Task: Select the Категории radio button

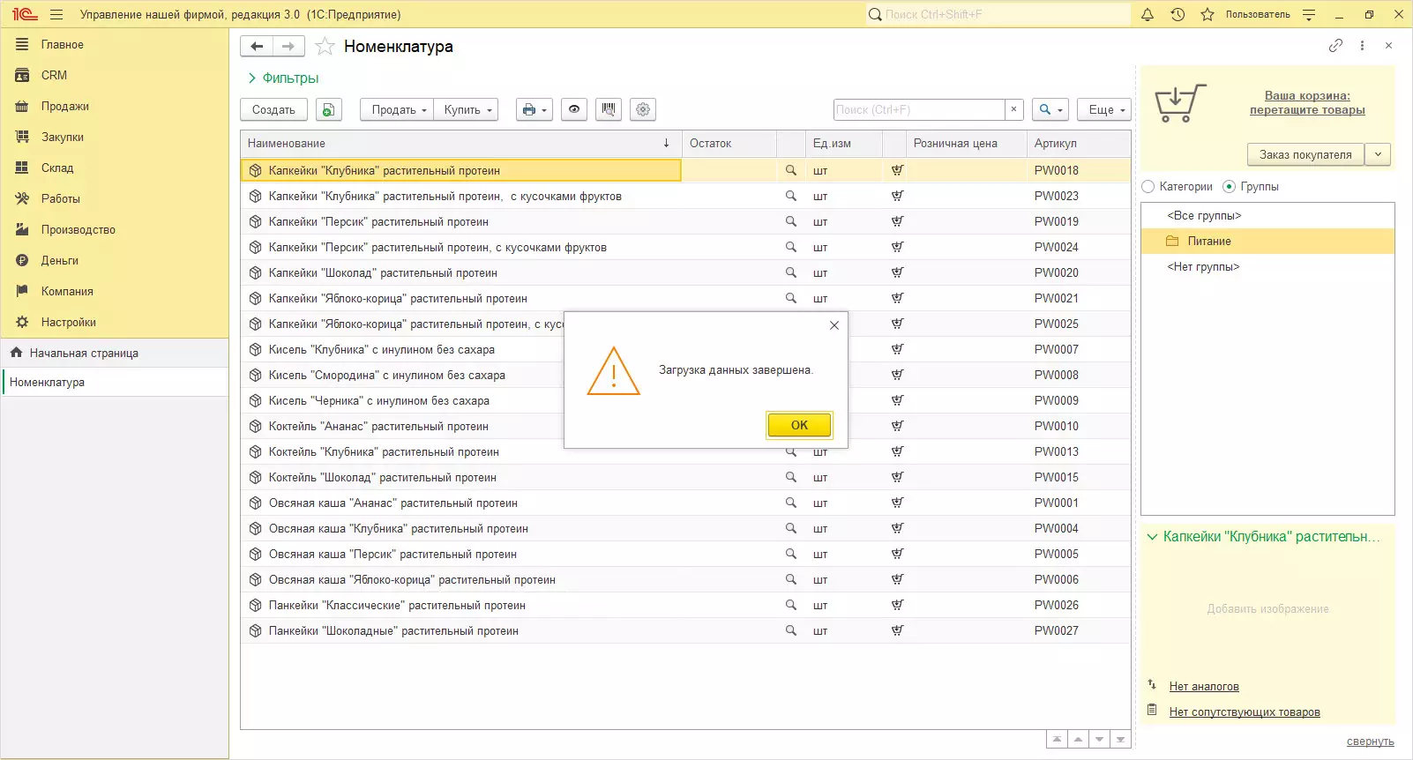Action: [x=1148, y=187]
